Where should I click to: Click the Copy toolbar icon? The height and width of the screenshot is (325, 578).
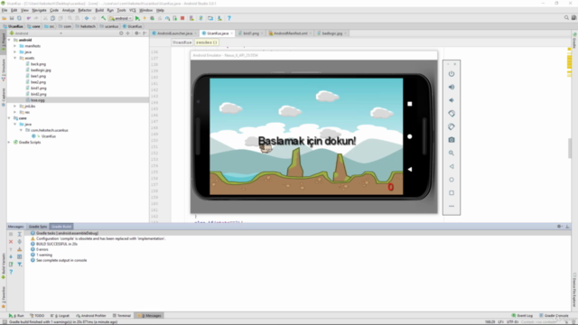point(52,18)
